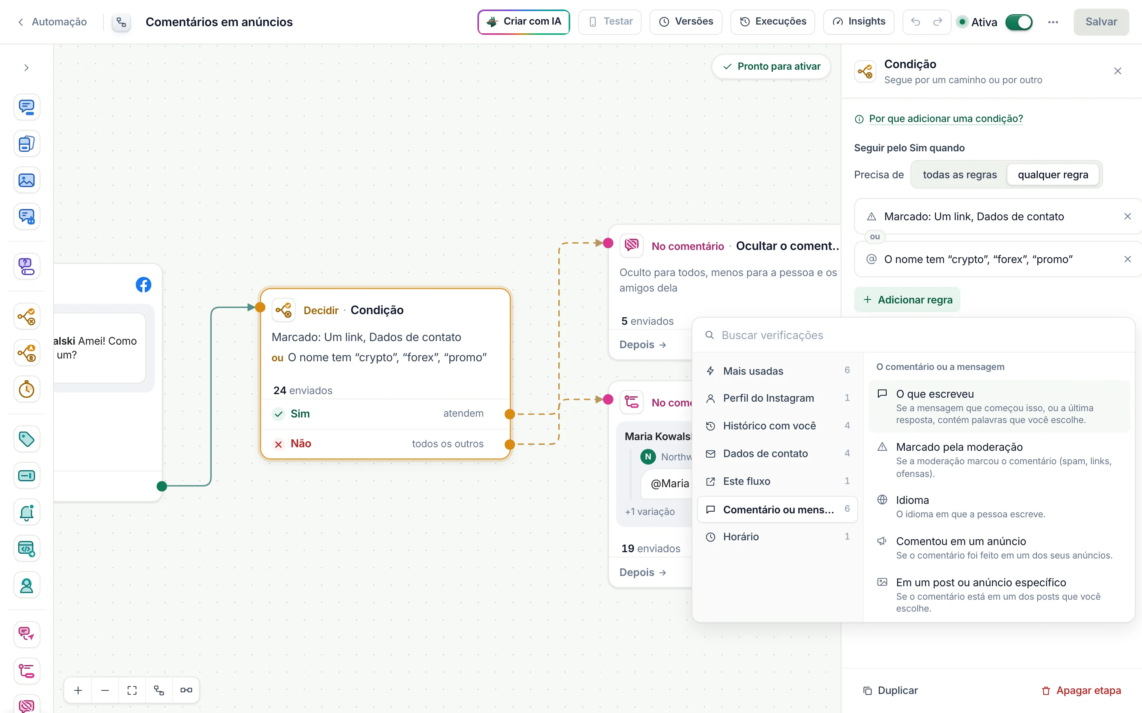Image resolution: width=1142 pixels, height=713 pixels.
Task: Open the delay timer step icon in sidebar
Action: point(27,389)
